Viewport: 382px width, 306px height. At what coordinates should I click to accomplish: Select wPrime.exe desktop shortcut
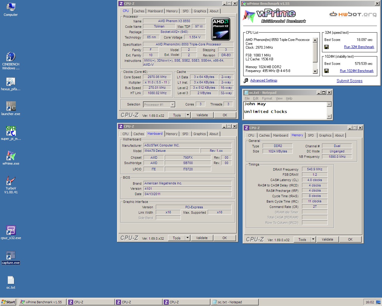(11, 158)
